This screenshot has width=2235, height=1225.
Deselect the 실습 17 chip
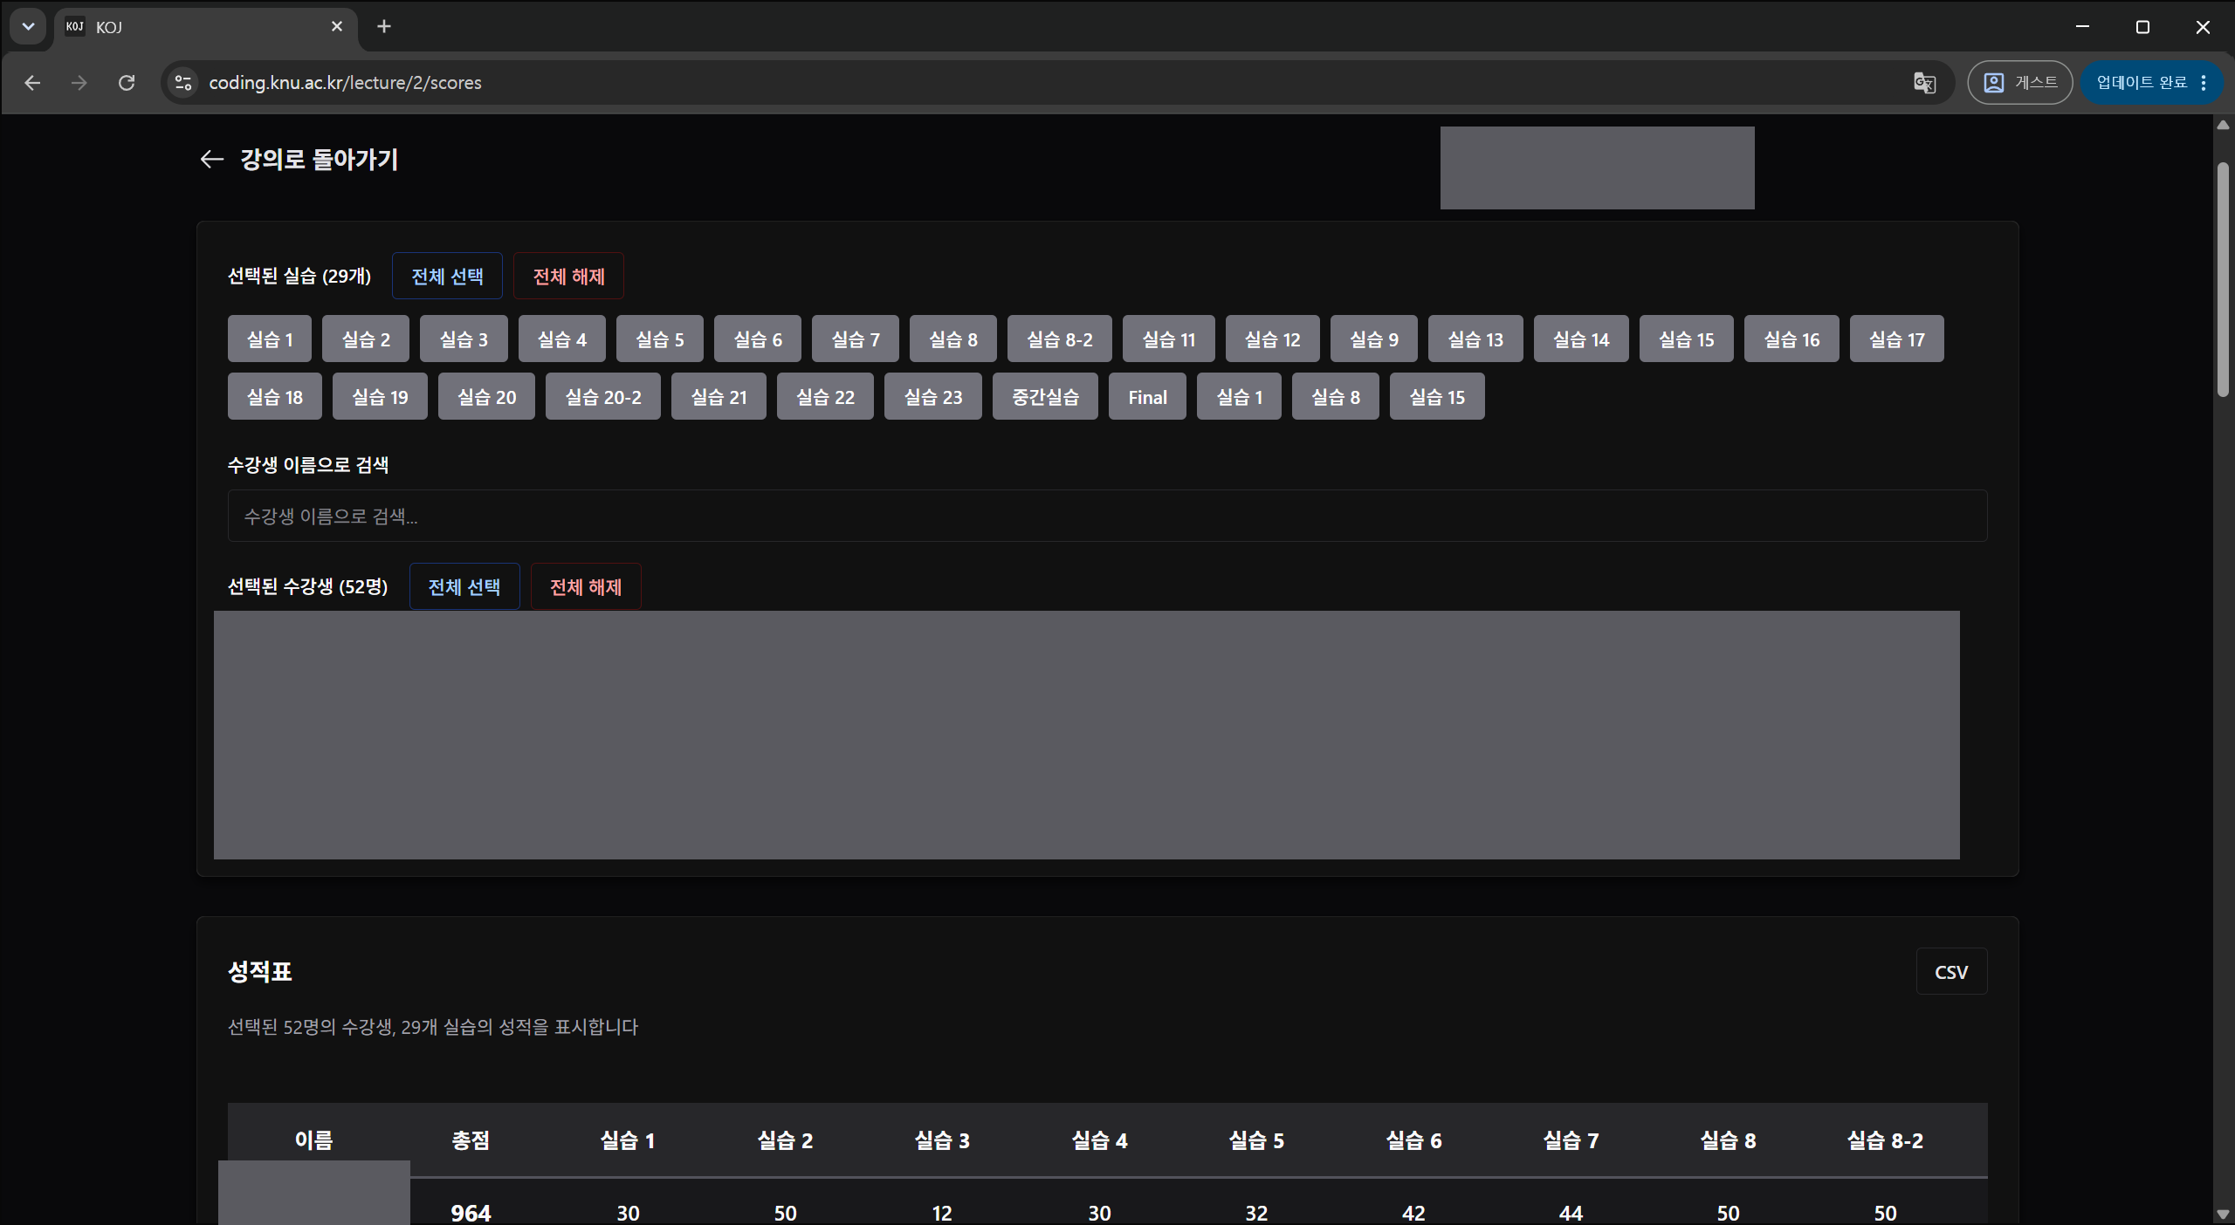[x=1896, y=339]
